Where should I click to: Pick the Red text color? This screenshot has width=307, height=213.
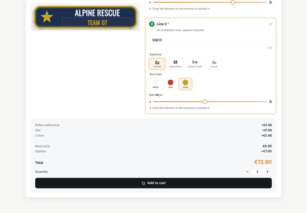171,84
